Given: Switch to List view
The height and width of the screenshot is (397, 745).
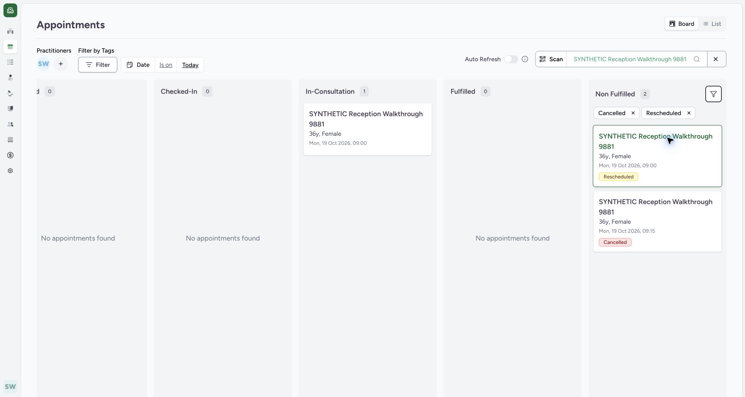Looking at the screenshot, I should tap(712, 24).
